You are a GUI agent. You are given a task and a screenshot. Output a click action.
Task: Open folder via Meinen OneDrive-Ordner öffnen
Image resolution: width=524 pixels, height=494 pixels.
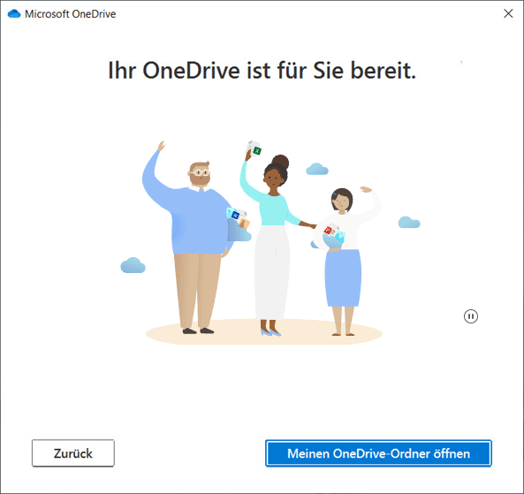[x=378, y=453]
